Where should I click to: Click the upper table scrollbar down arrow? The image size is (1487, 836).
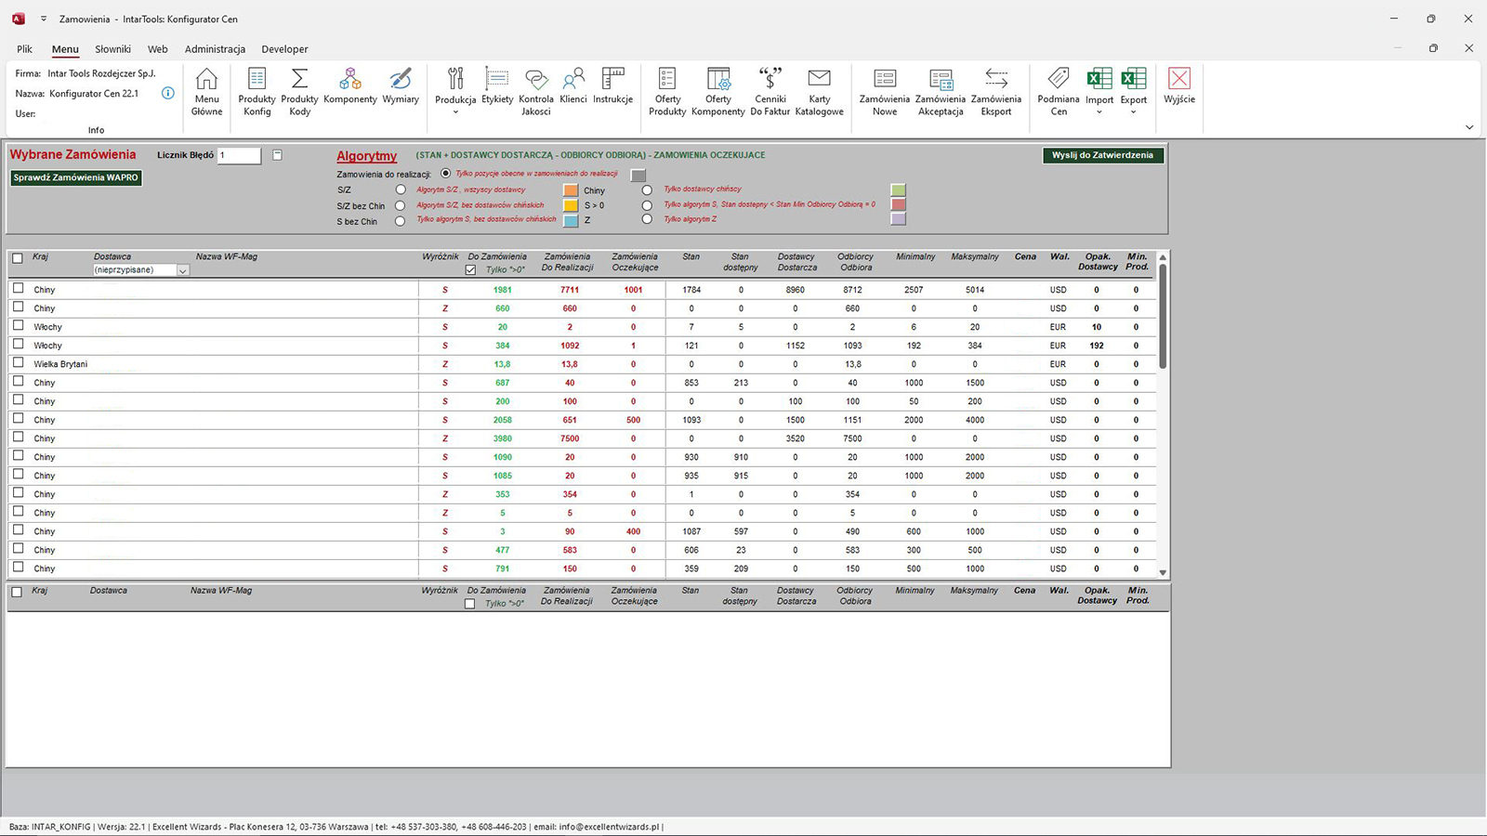pos(1163,572)
